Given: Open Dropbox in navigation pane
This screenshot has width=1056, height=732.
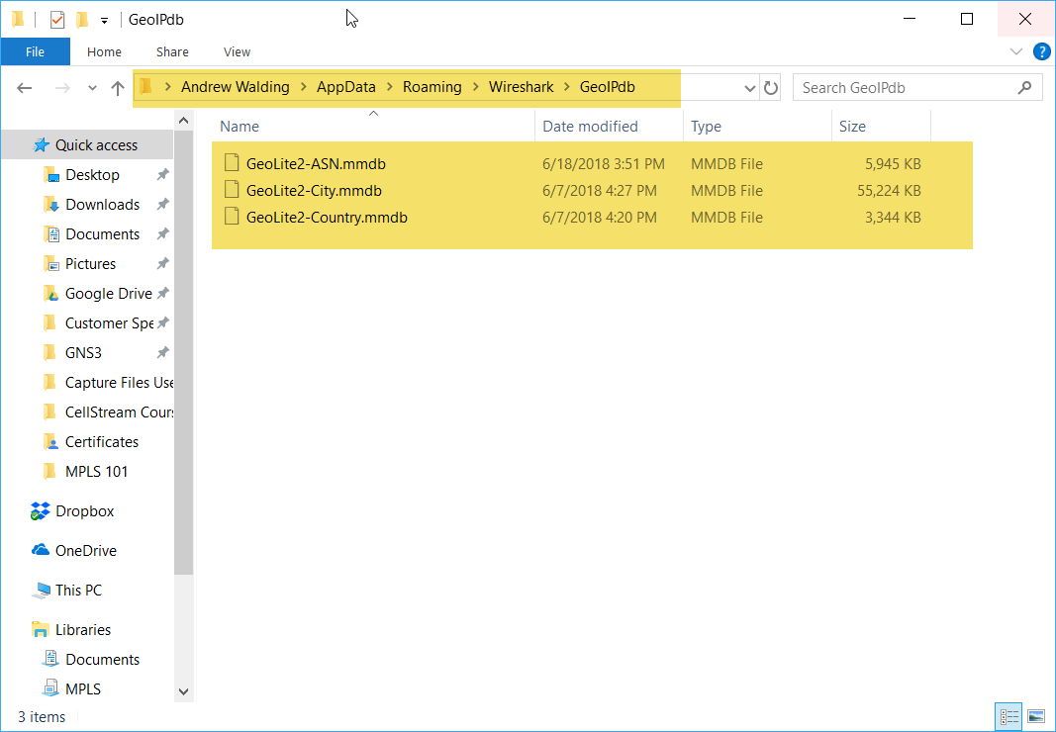Looking at the screenshot, I should tap(84, 511).
